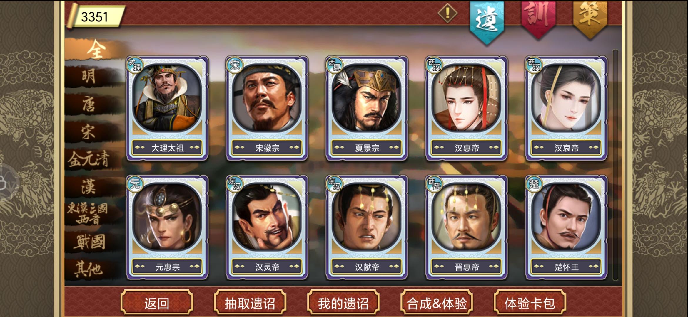This screenshot has width=688, height=317.
Task: Select the 宋徽宗 emperor card
Action: (267, 108)
